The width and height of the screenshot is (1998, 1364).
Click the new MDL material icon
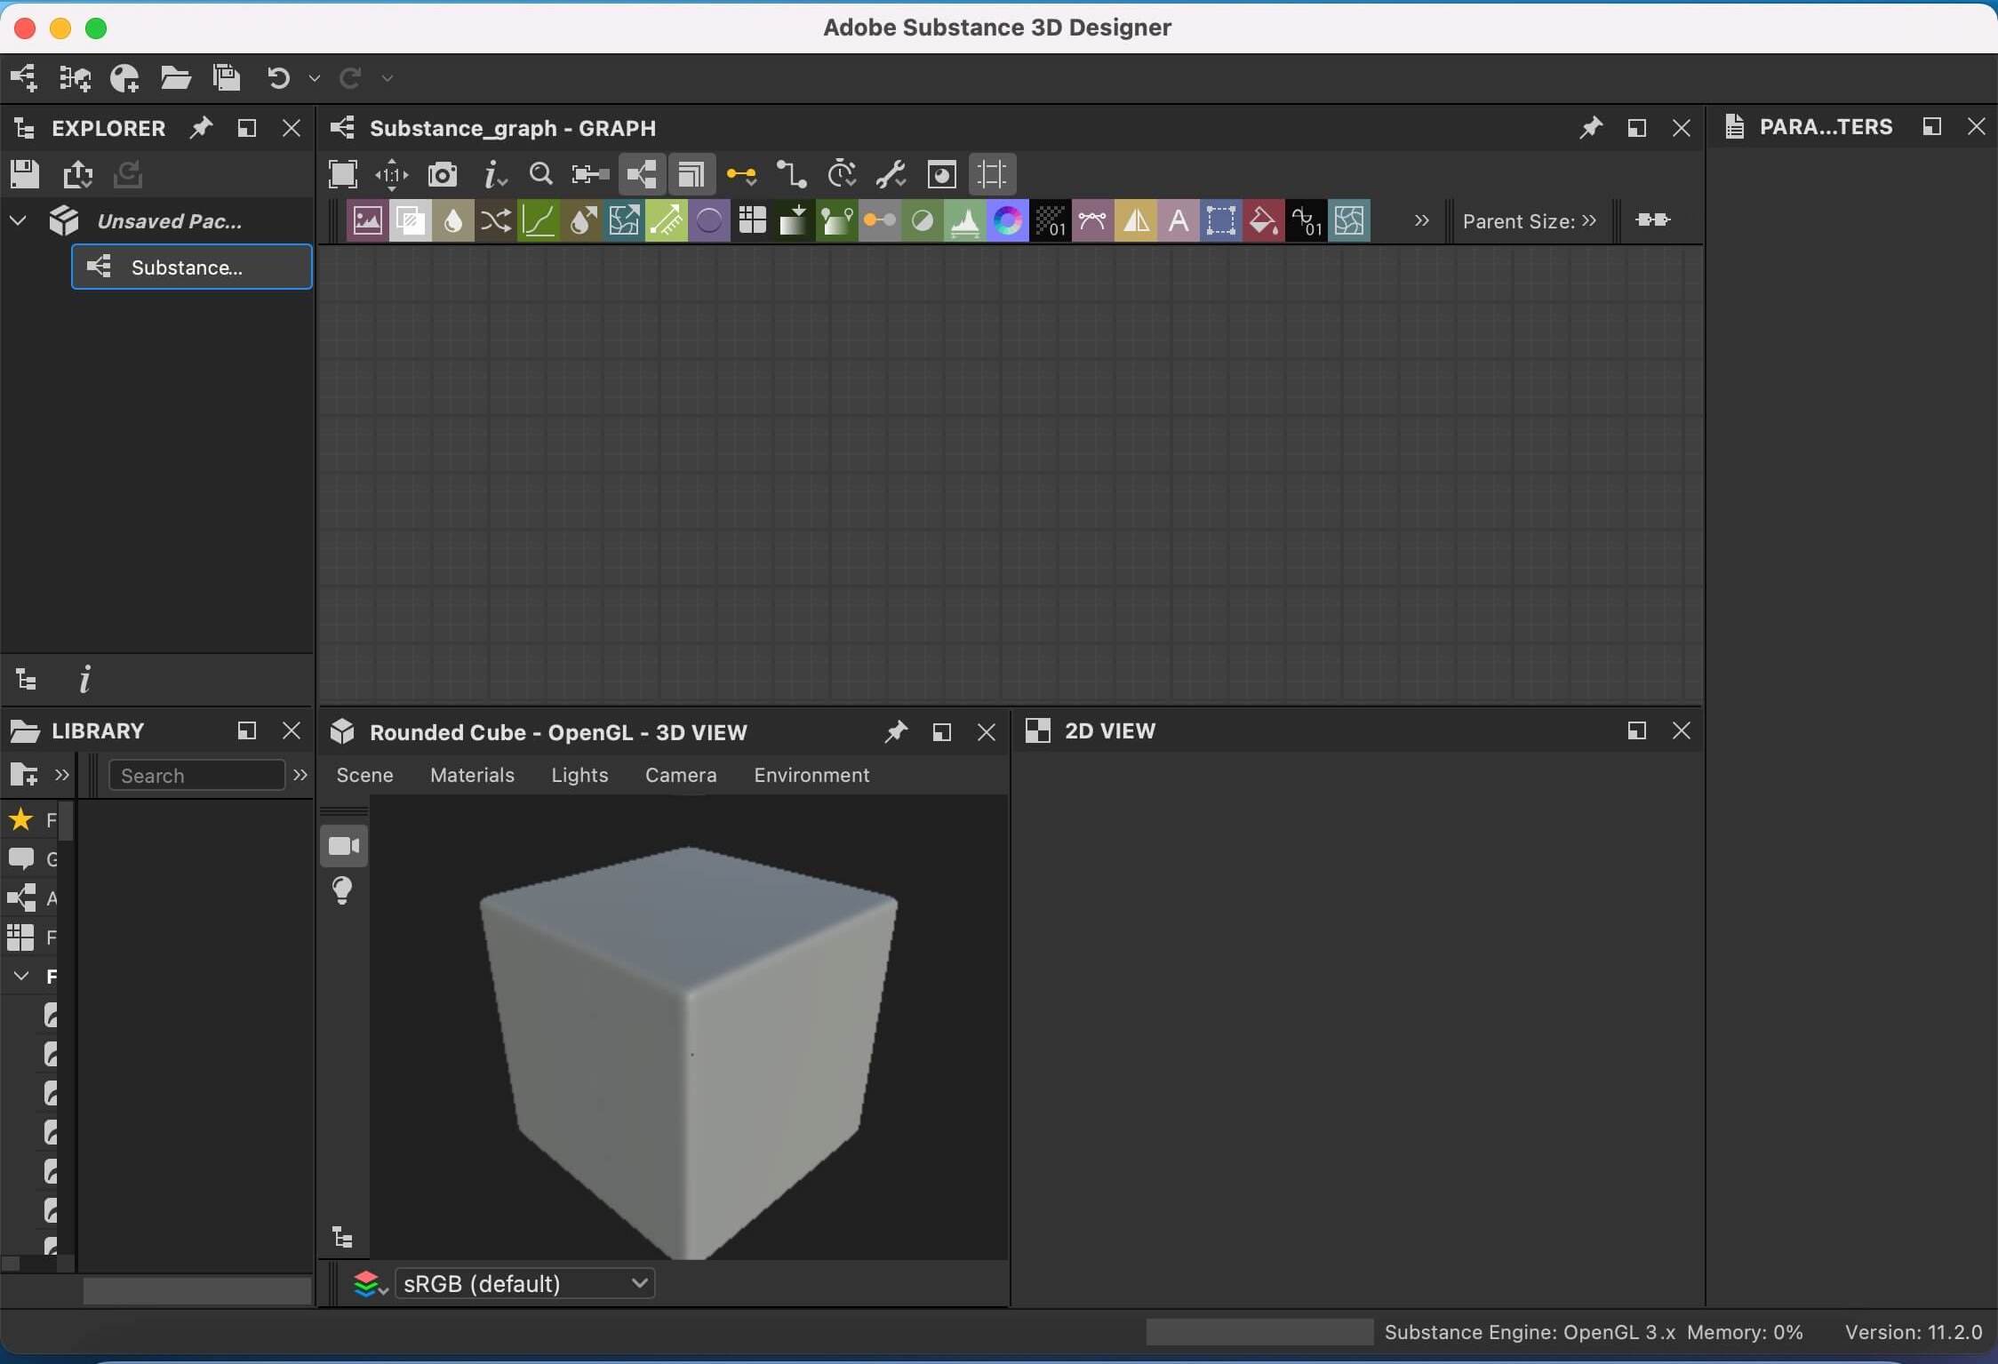point(124,78)
